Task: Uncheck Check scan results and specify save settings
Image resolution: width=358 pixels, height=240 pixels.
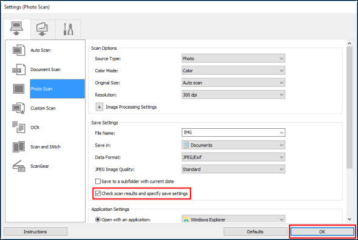Action: [x=98, y=193]
